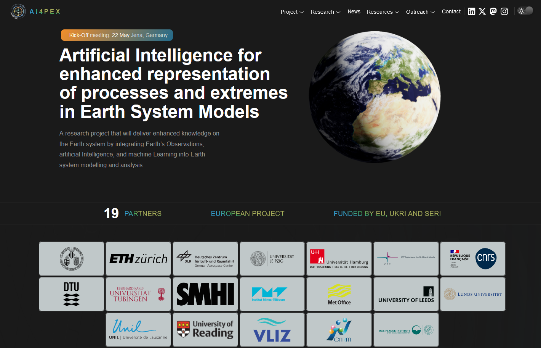Open the University of Leeds logo
This screenshot has width=541, height=348.
[406, 294]
